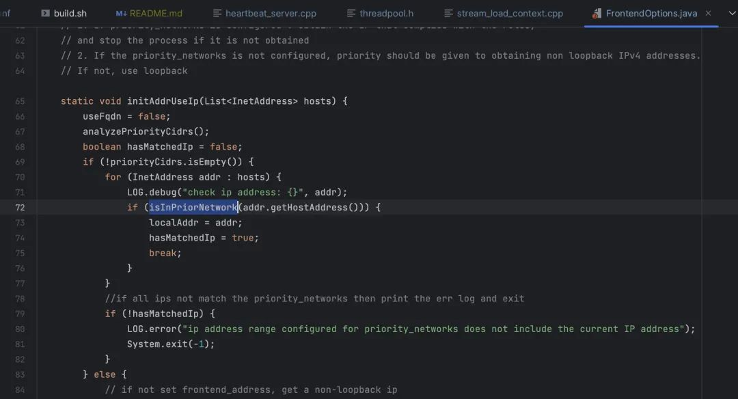The image size is (738, 399).
Task: Click 'for (InetAddress addr : hosts)' loop
Action: [x=193, y=177]
